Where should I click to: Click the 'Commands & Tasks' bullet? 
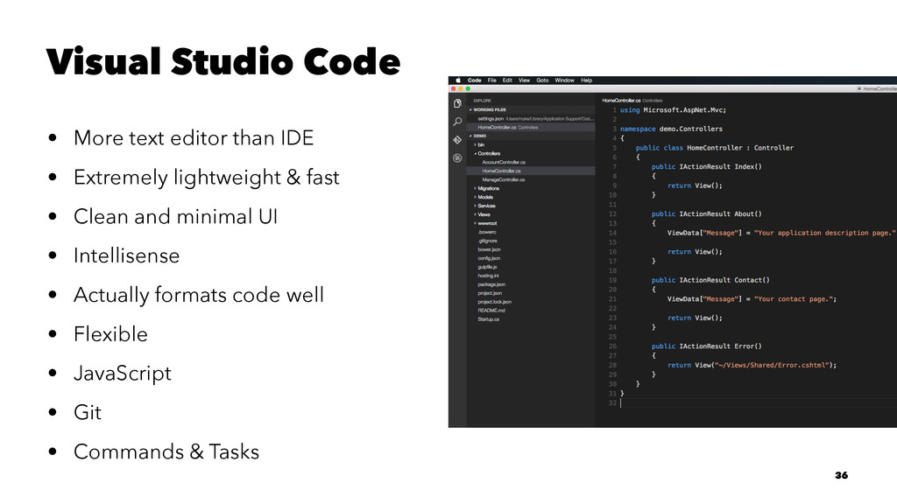166,451
